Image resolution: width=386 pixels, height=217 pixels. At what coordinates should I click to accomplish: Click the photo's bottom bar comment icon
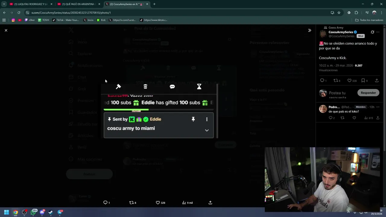point(105,203)
